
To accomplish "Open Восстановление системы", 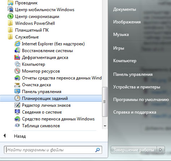I will point(47,51).
